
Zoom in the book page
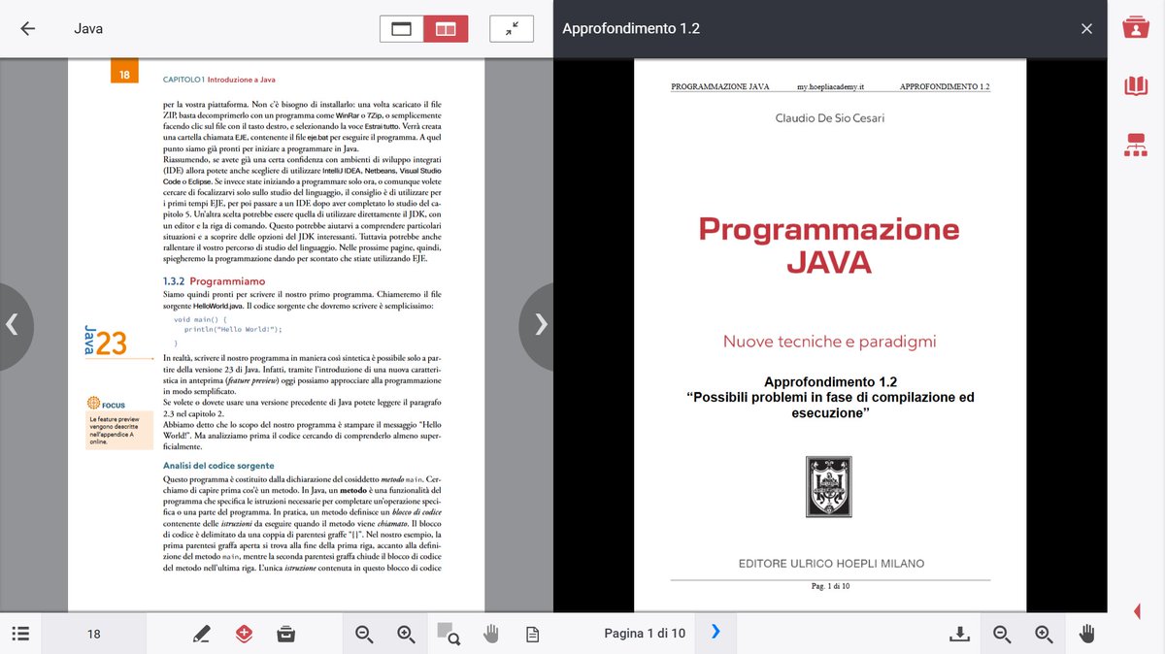pos(407,634)
